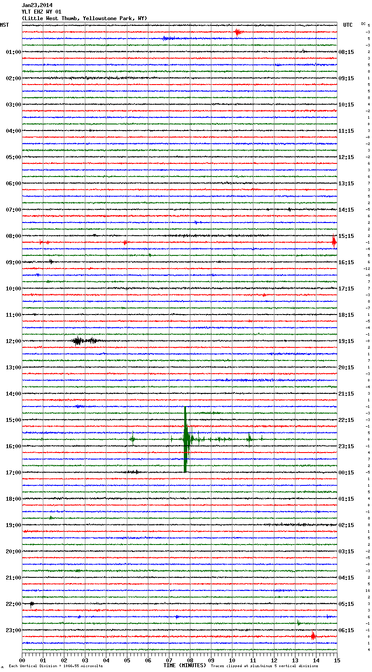372x672 pixels.
Task: Click the bottom axis tick label 00
Action: (22, 660)
